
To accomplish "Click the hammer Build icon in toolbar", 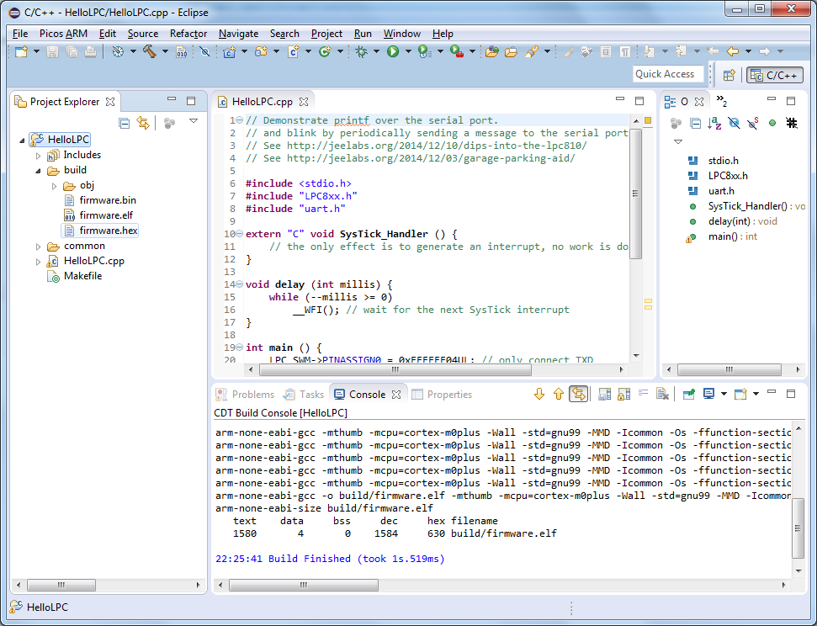I will point(150,51).
